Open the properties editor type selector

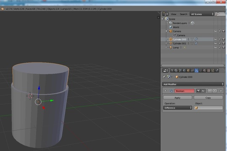click(165, 70)
